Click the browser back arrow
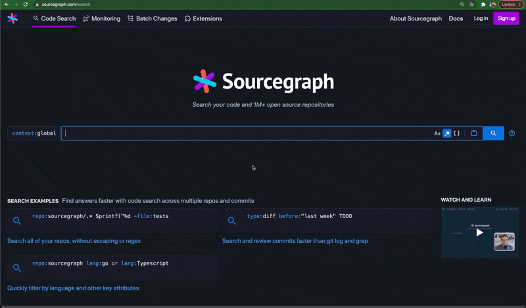Viewport: 526px width, 308px height. point(7,5)
